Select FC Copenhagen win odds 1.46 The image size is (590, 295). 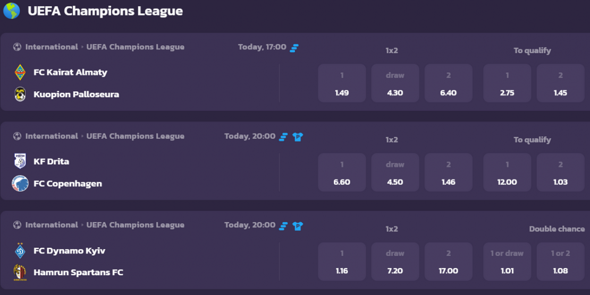click(x=448, y=172)
